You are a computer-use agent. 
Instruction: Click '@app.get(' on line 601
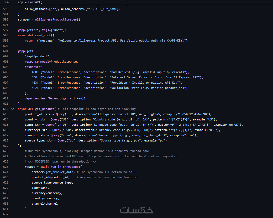point(26,51)
